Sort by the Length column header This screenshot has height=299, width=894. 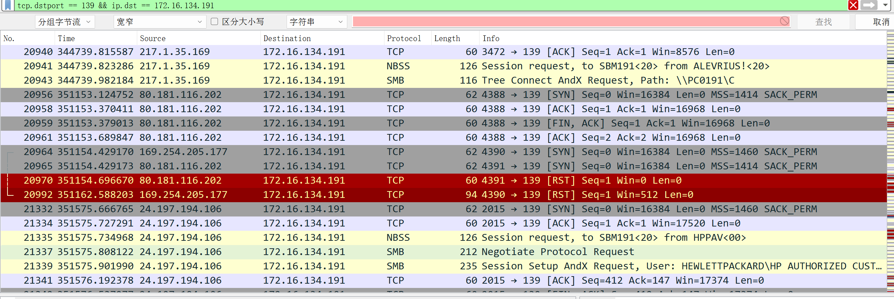(455, 38)
